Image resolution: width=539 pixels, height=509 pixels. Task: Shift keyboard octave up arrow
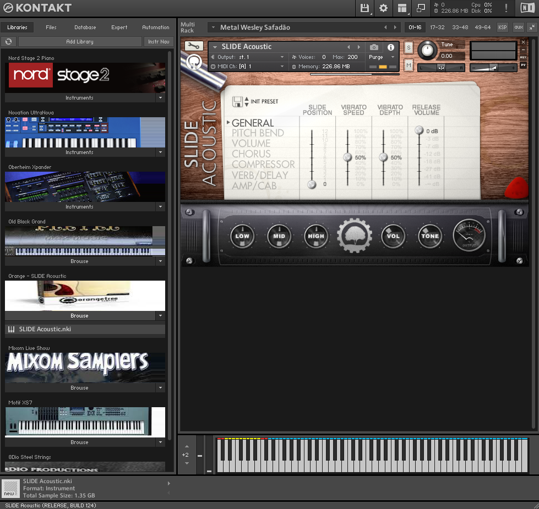click(x=187, y=446)
